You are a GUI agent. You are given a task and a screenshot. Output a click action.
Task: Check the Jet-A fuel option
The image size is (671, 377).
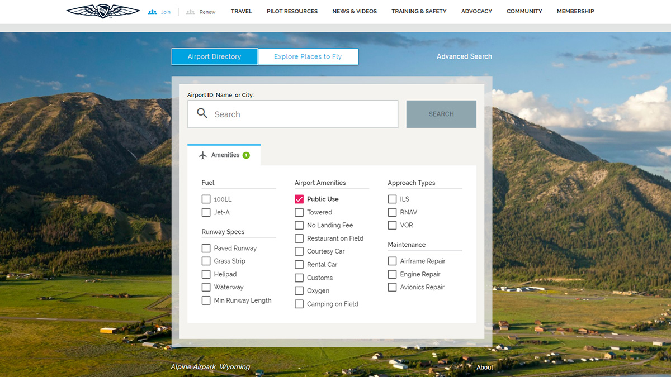click(x=206, y=212)
